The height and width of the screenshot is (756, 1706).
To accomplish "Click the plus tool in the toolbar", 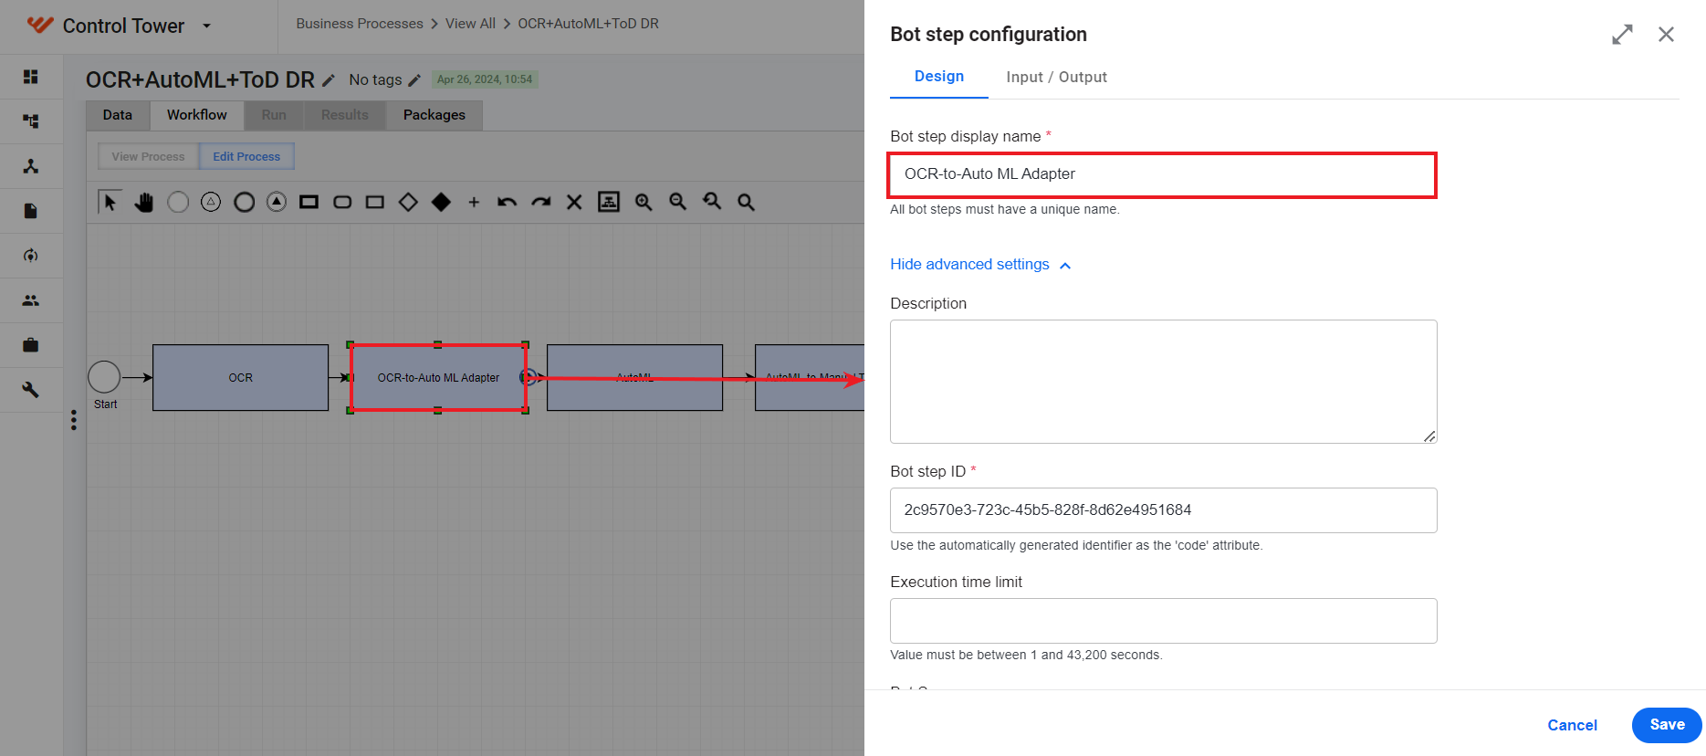I will click(474, 202).
